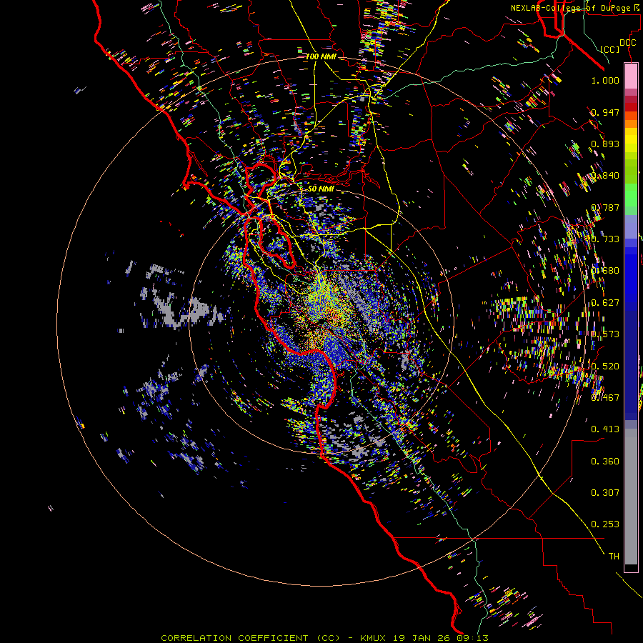The height and width of the screenshot is (643, 643).
Task: Click the 0.307 legend value
Action: click(605, 492)
